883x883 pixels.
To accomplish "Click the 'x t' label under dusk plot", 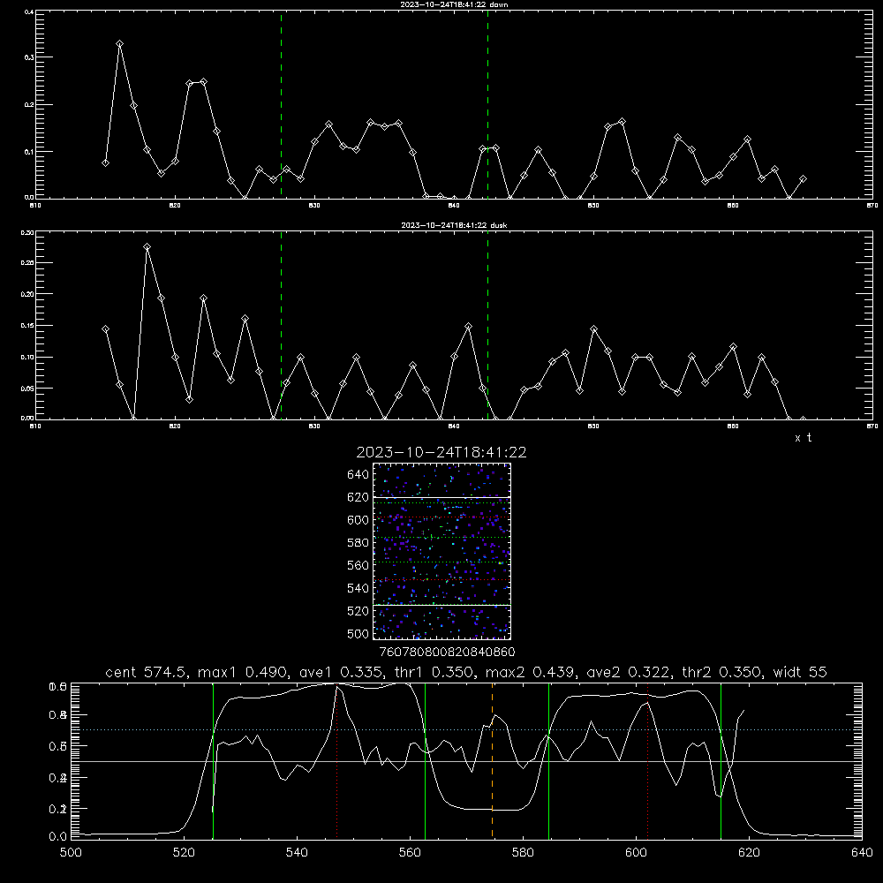I will click(x=803, y=438).
